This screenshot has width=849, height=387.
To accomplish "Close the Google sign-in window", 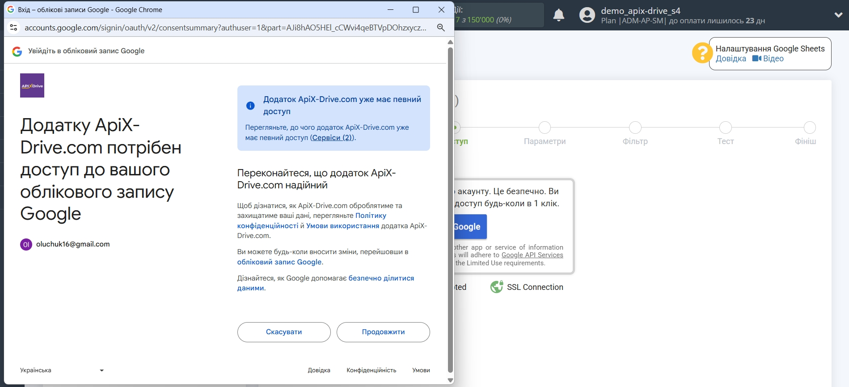I will click(x=441, y=9).
